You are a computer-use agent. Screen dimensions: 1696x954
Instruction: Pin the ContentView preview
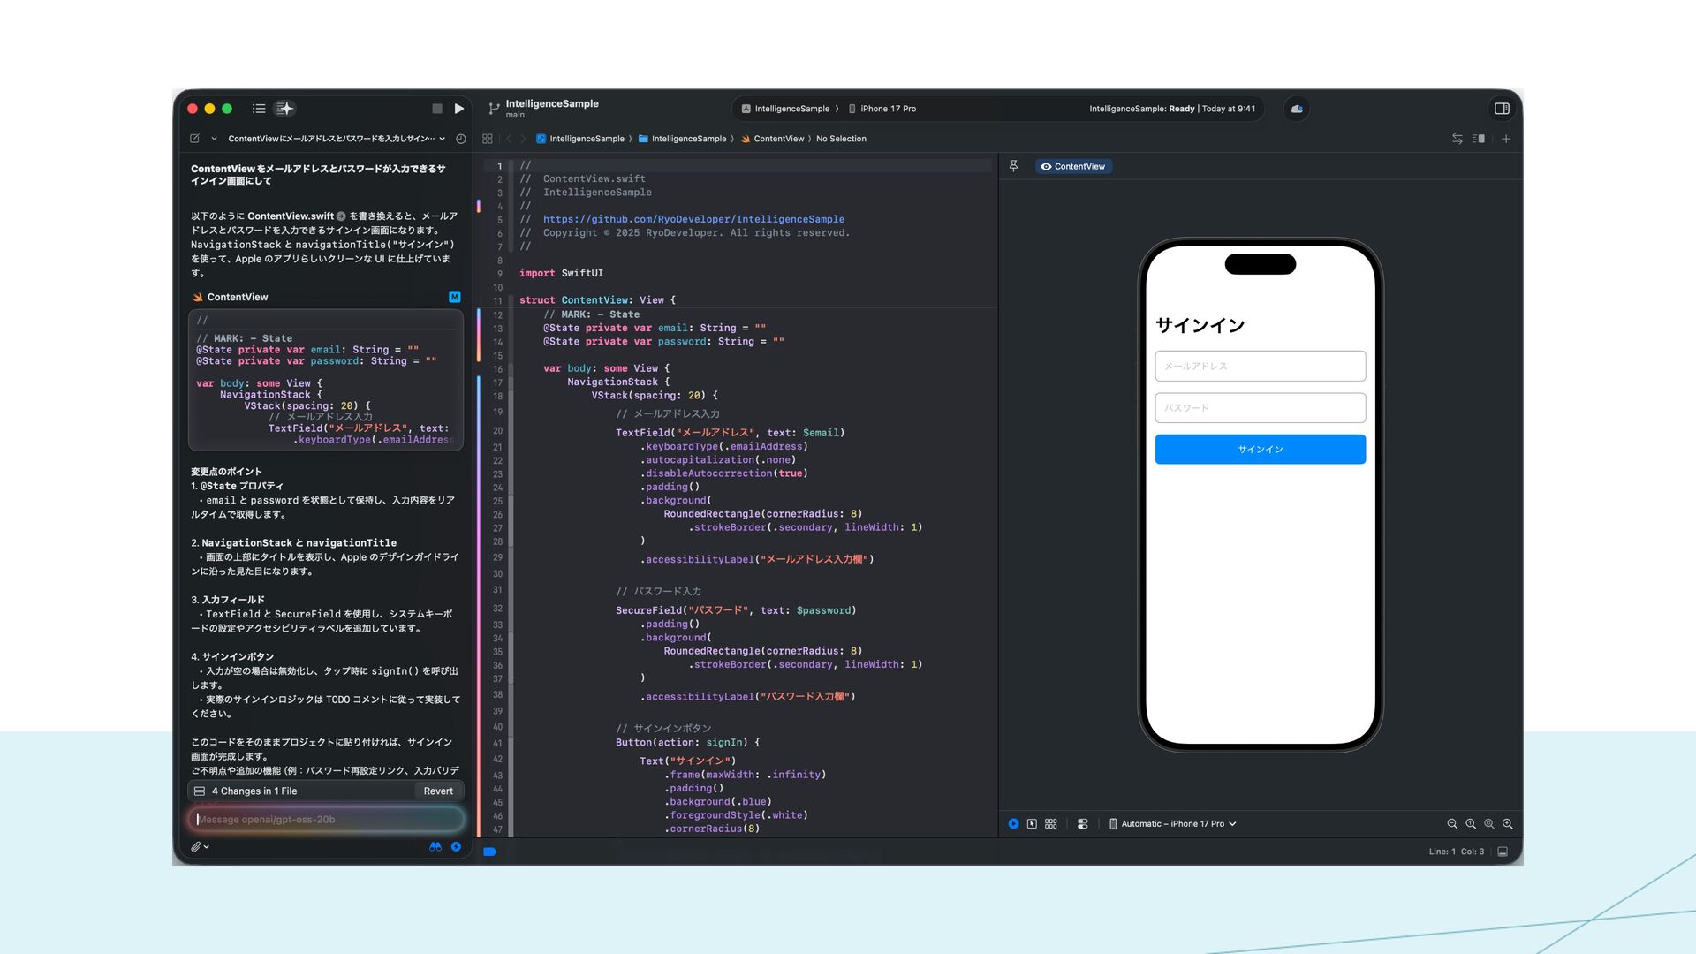(1014, 166)
